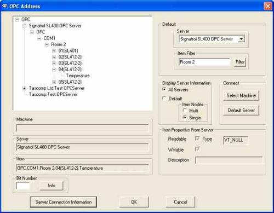Viewport: 274px width, 213px height.
Task: Click the Info button
Action: (52, 186)
